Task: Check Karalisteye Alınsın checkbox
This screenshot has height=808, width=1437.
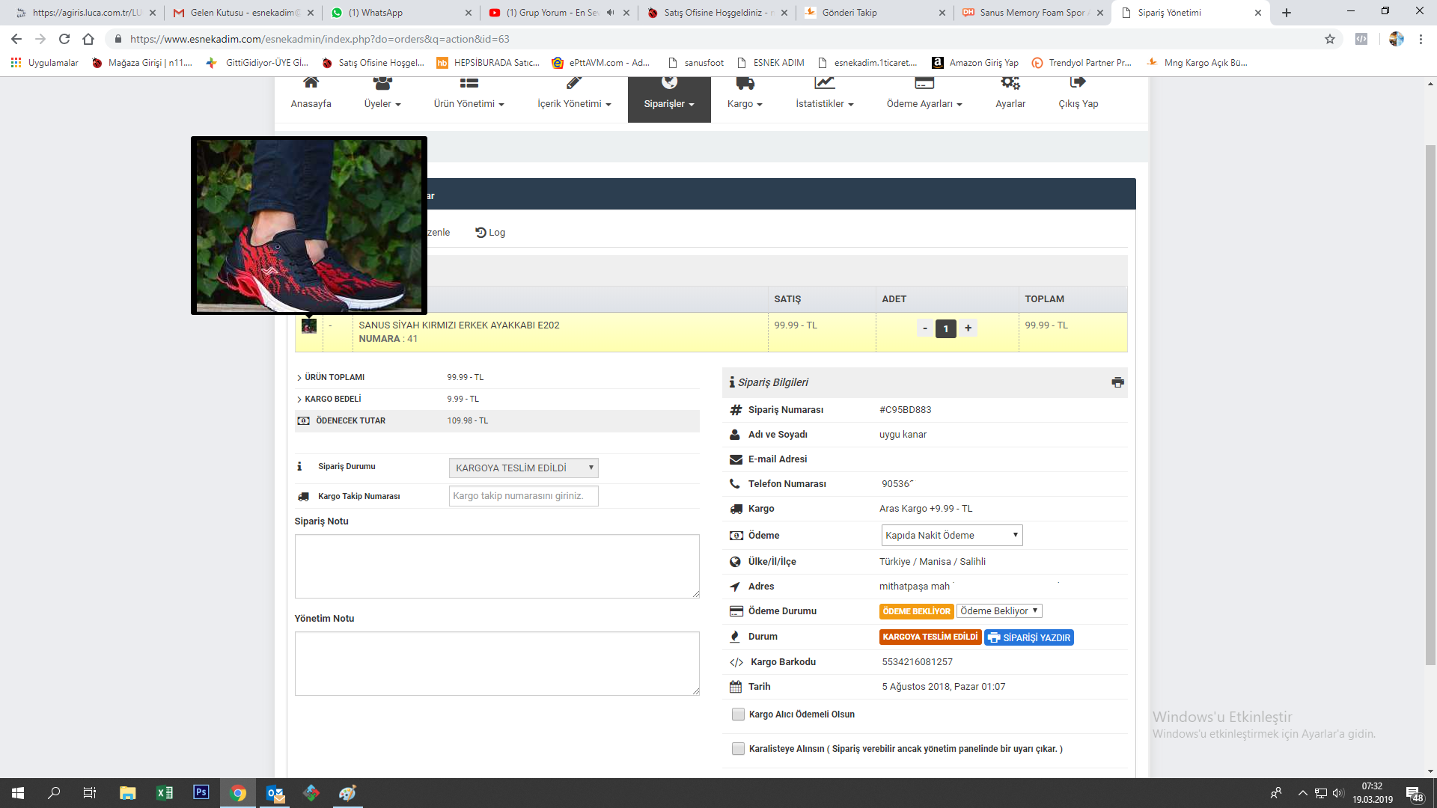Action: click(x=738, y=749)
